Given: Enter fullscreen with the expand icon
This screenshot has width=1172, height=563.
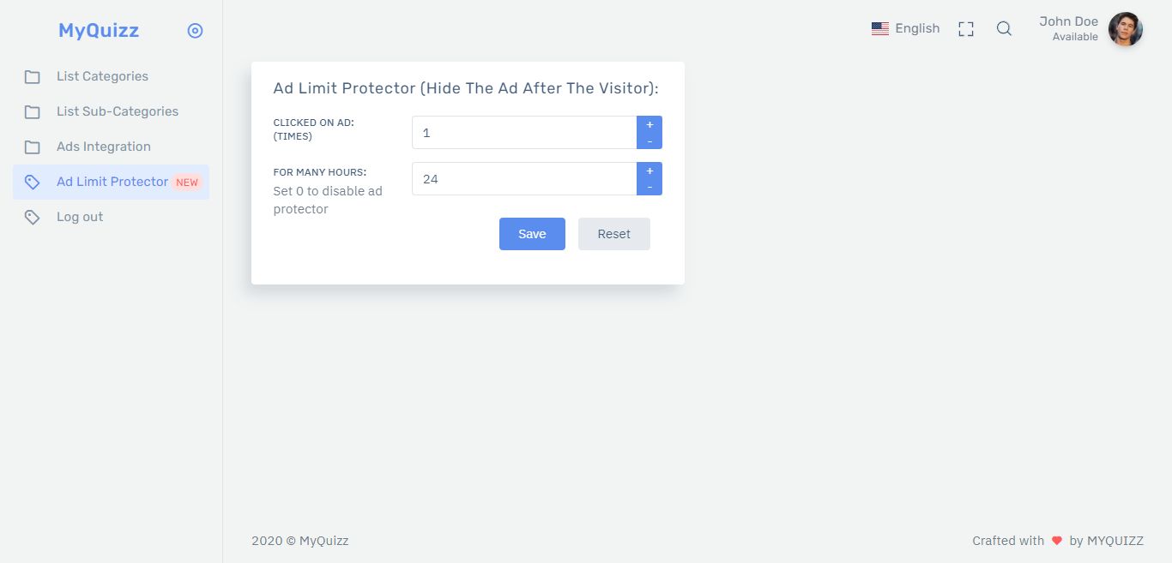Looking at the screenshot, I should coord(966,29).
